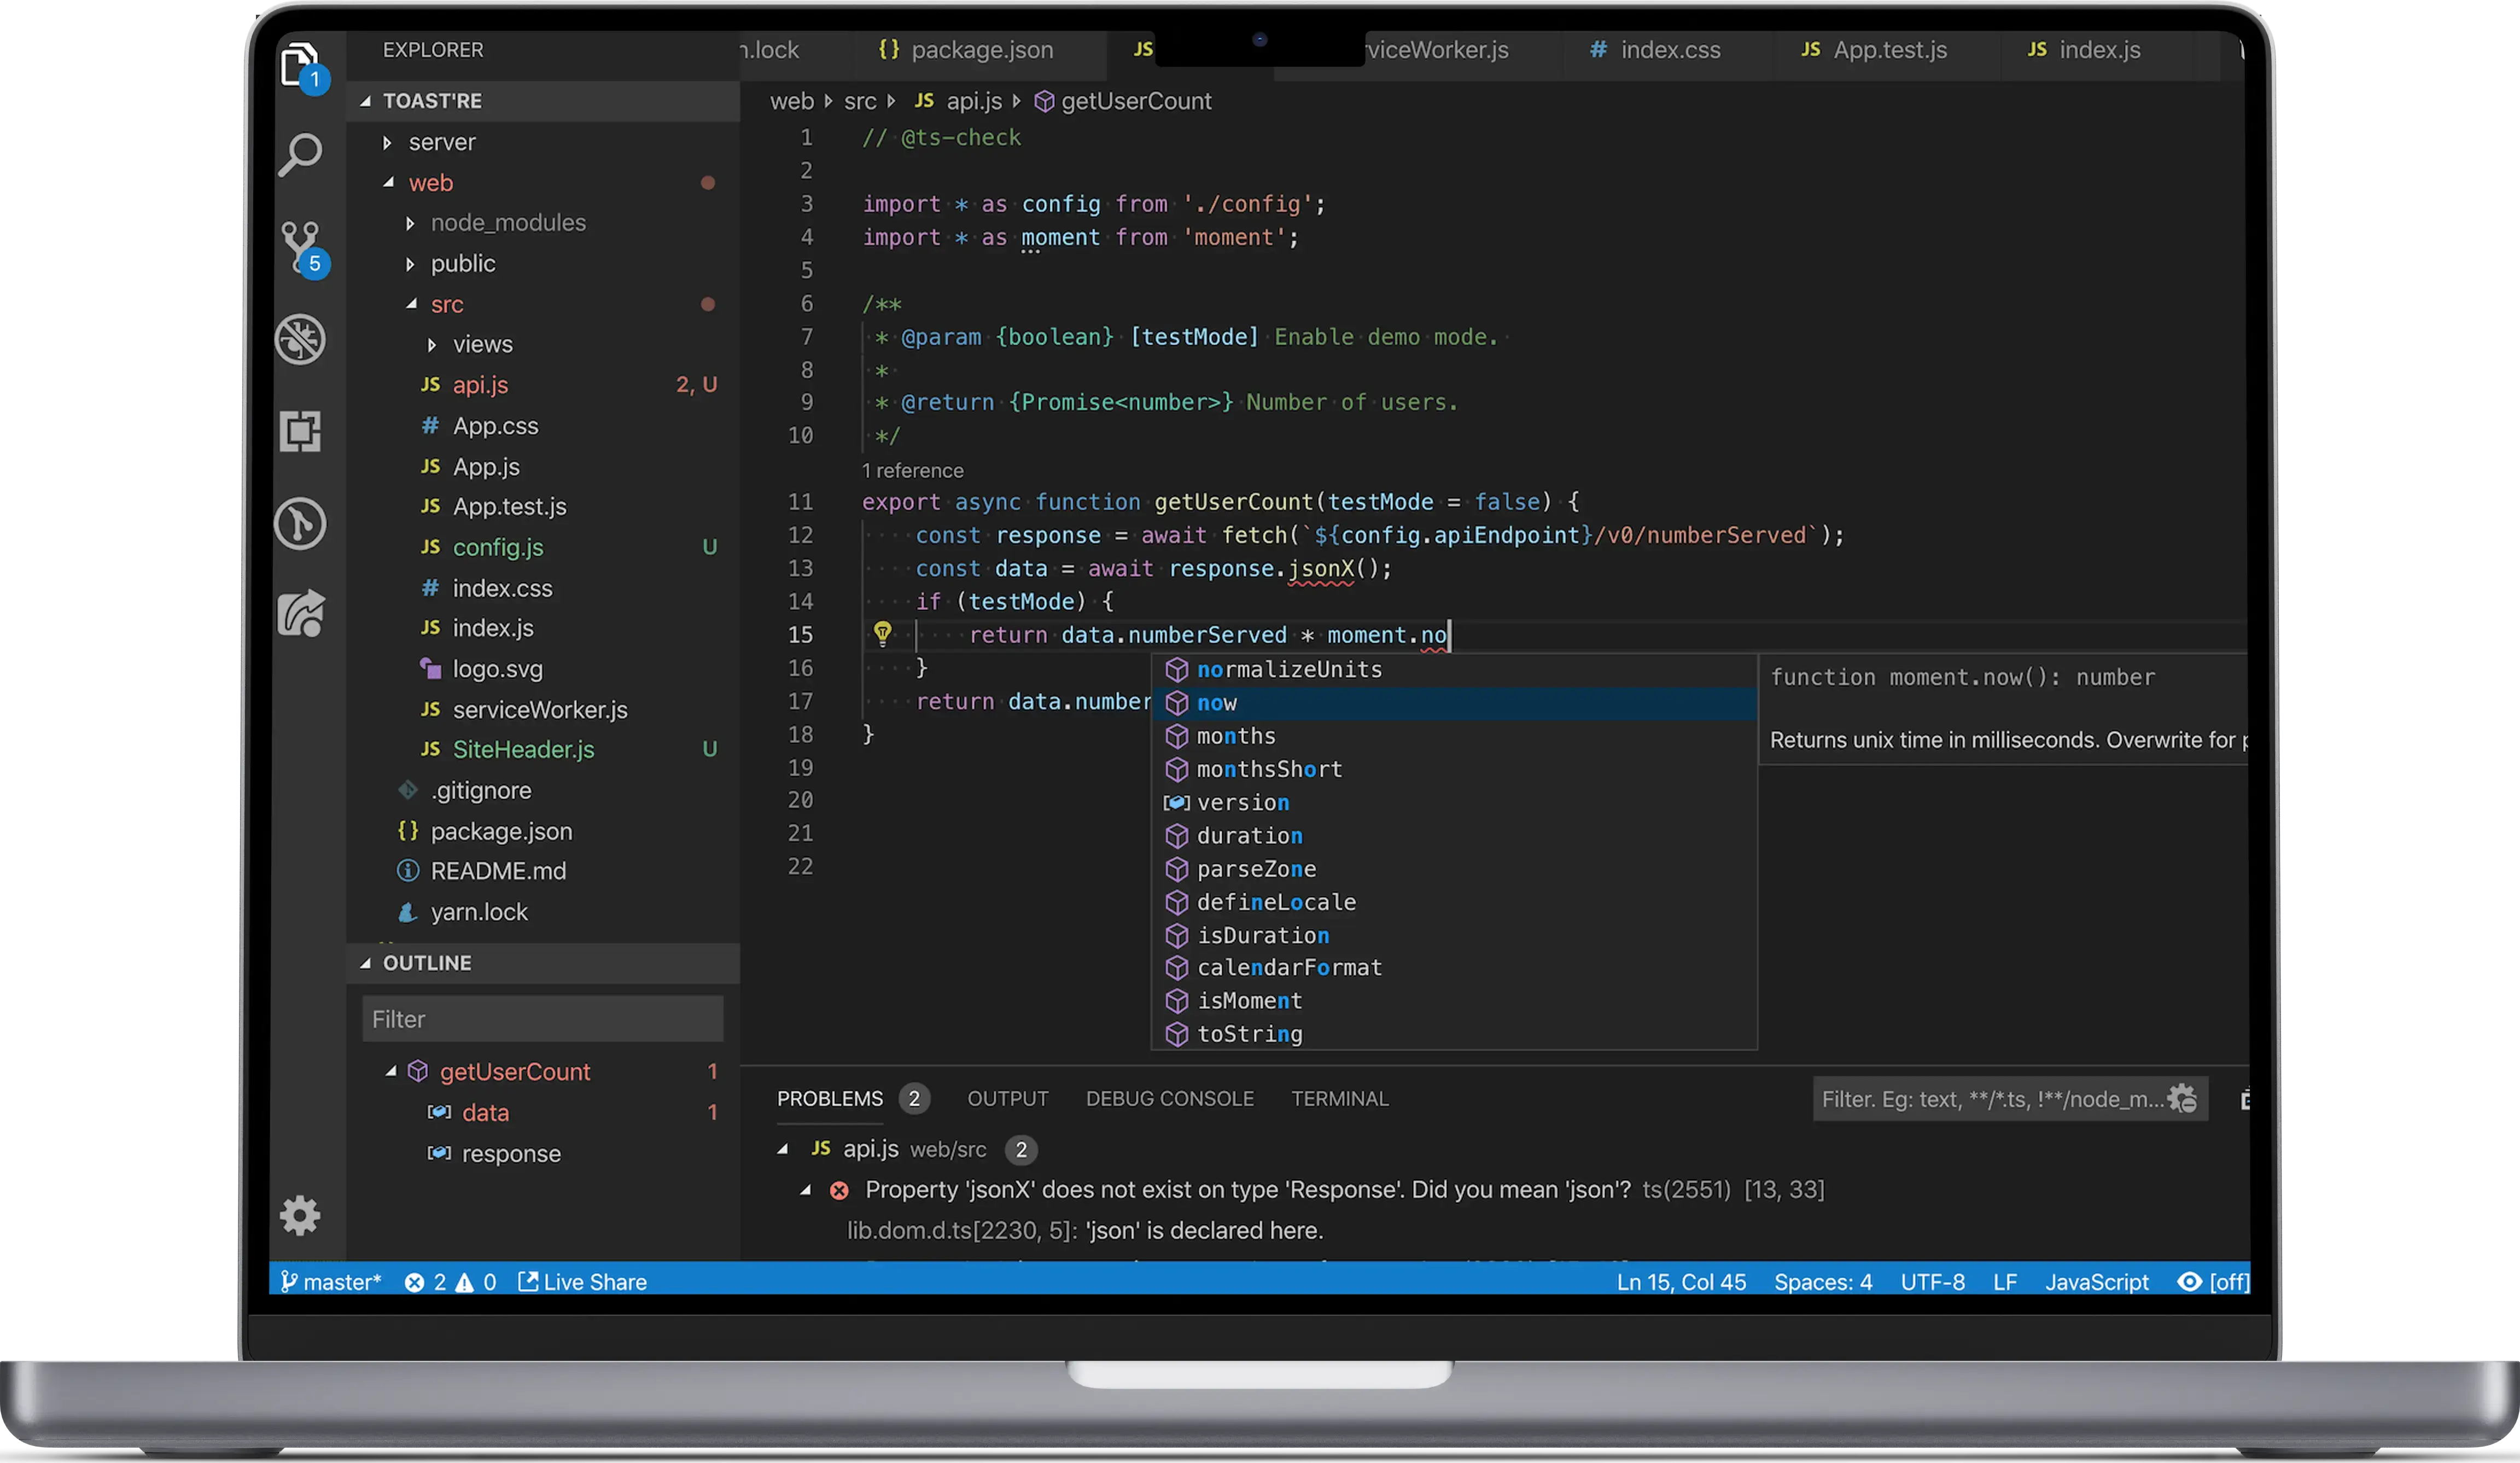Switch to the TERMINAL panel tab
This screenshot has height=1463, width=2520.
click(x=1339, y=1099)
